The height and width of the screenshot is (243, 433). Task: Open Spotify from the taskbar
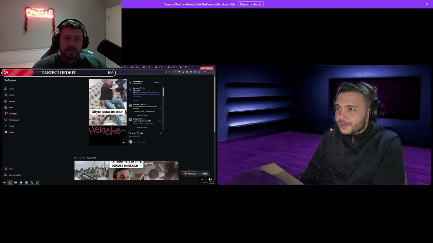click(x=26, y=183)
